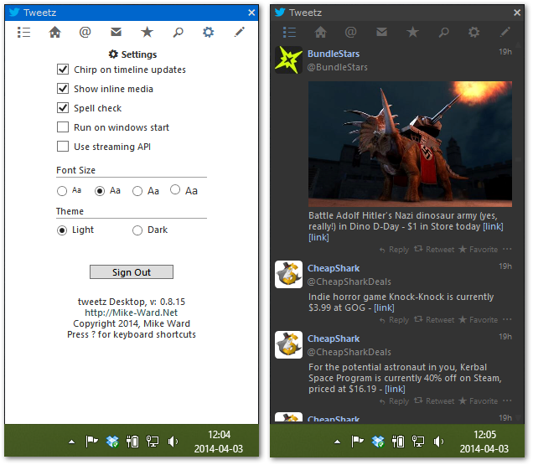
Task: Toggle Chirp on timeline updates checkbox
Action: [63, 70]
